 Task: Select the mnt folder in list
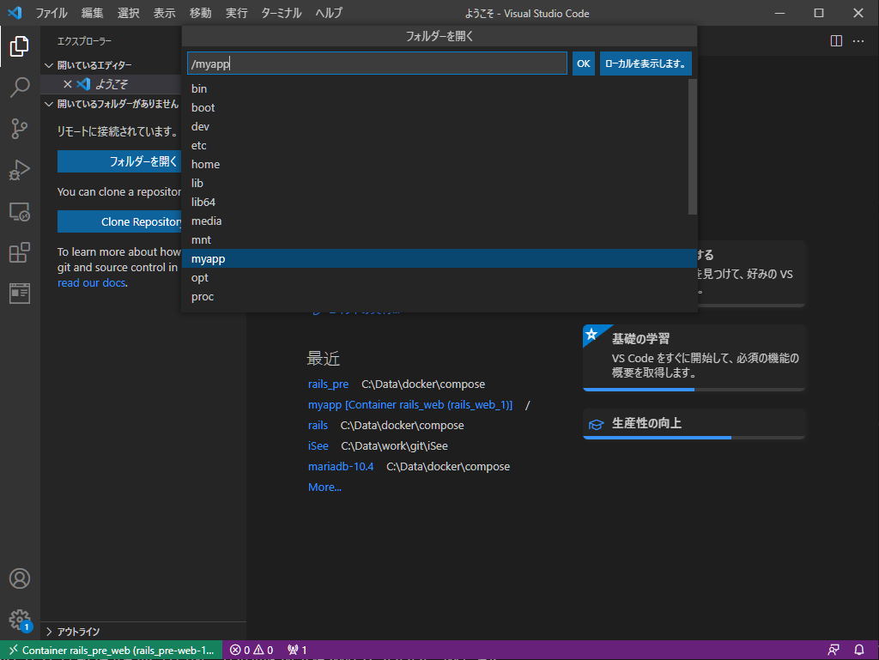(434, 239)
